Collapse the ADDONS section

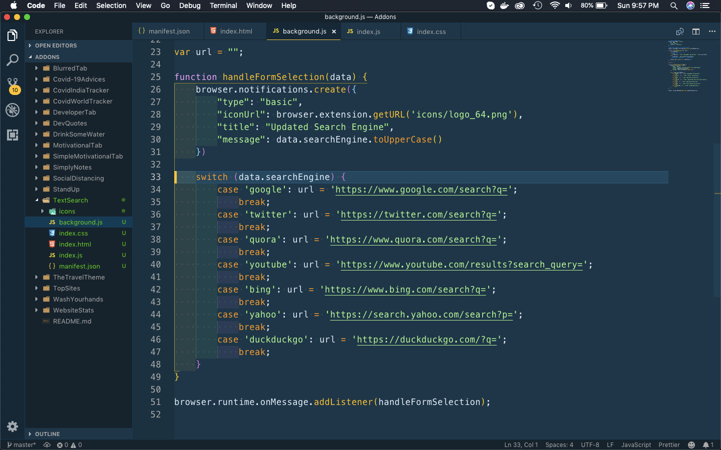pos(79,57)
